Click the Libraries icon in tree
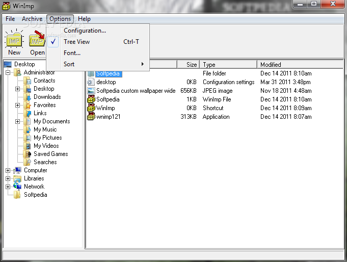 (x=17, y=178)
